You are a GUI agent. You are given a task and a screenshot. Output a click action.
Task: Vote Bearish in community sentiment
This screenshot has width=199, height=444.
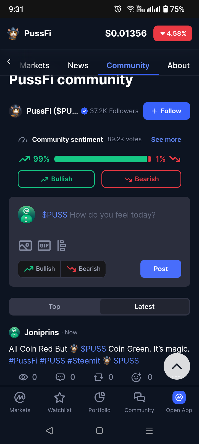tap(142, 179)
